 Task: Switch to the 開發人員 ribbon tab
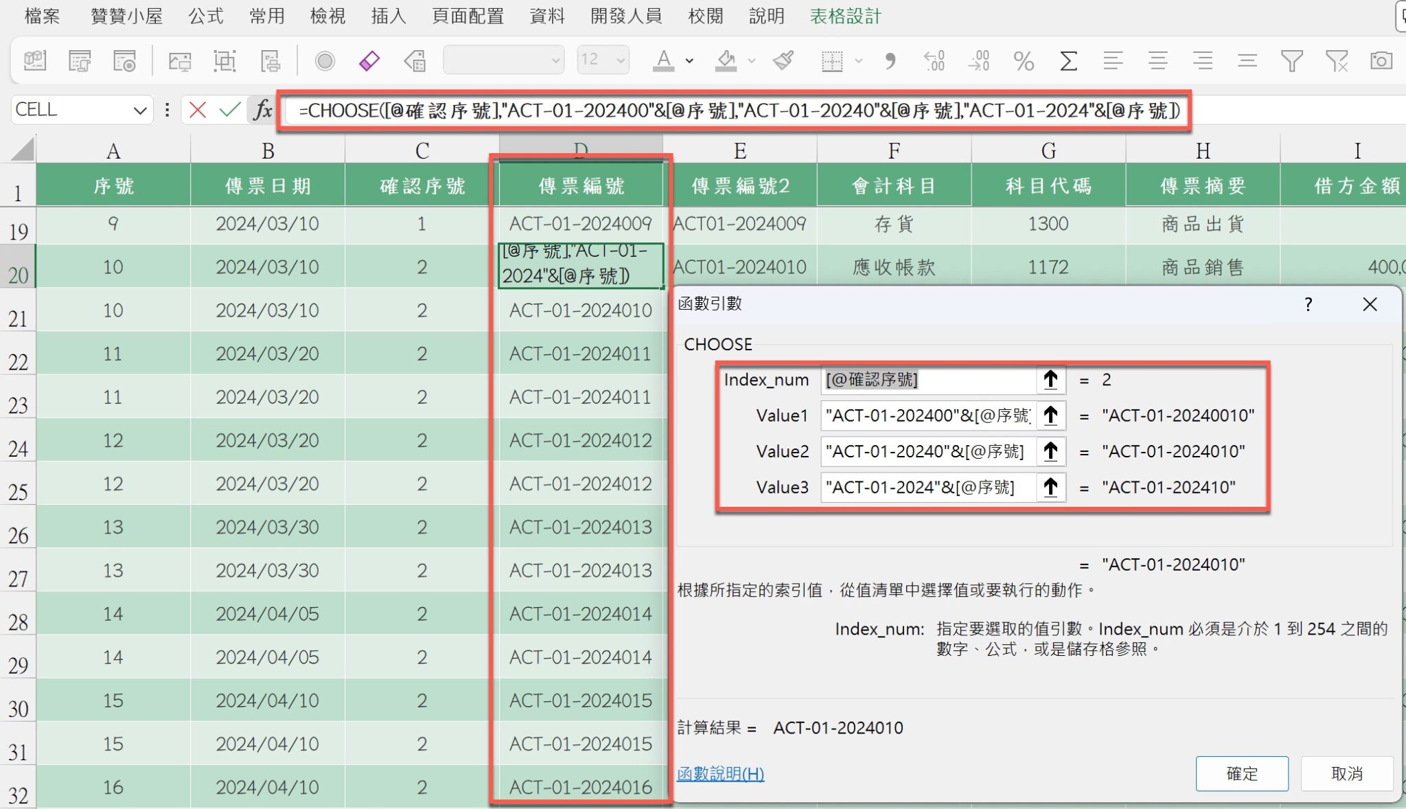coord(626,16)
